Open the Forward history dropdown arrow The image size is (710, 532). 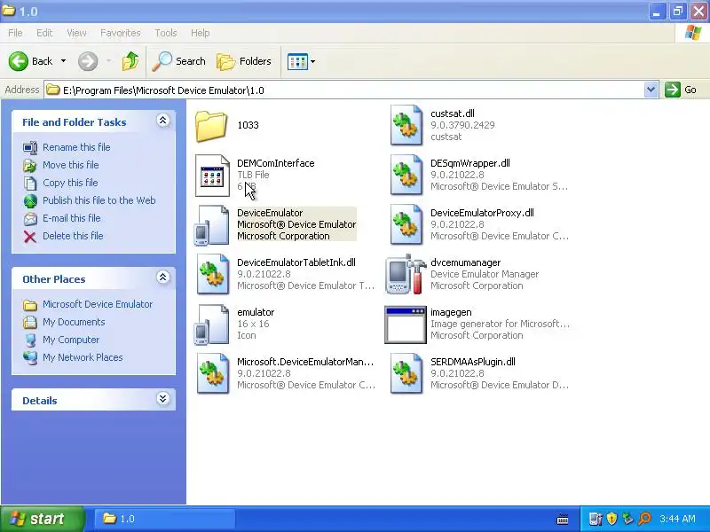(108, 61)
